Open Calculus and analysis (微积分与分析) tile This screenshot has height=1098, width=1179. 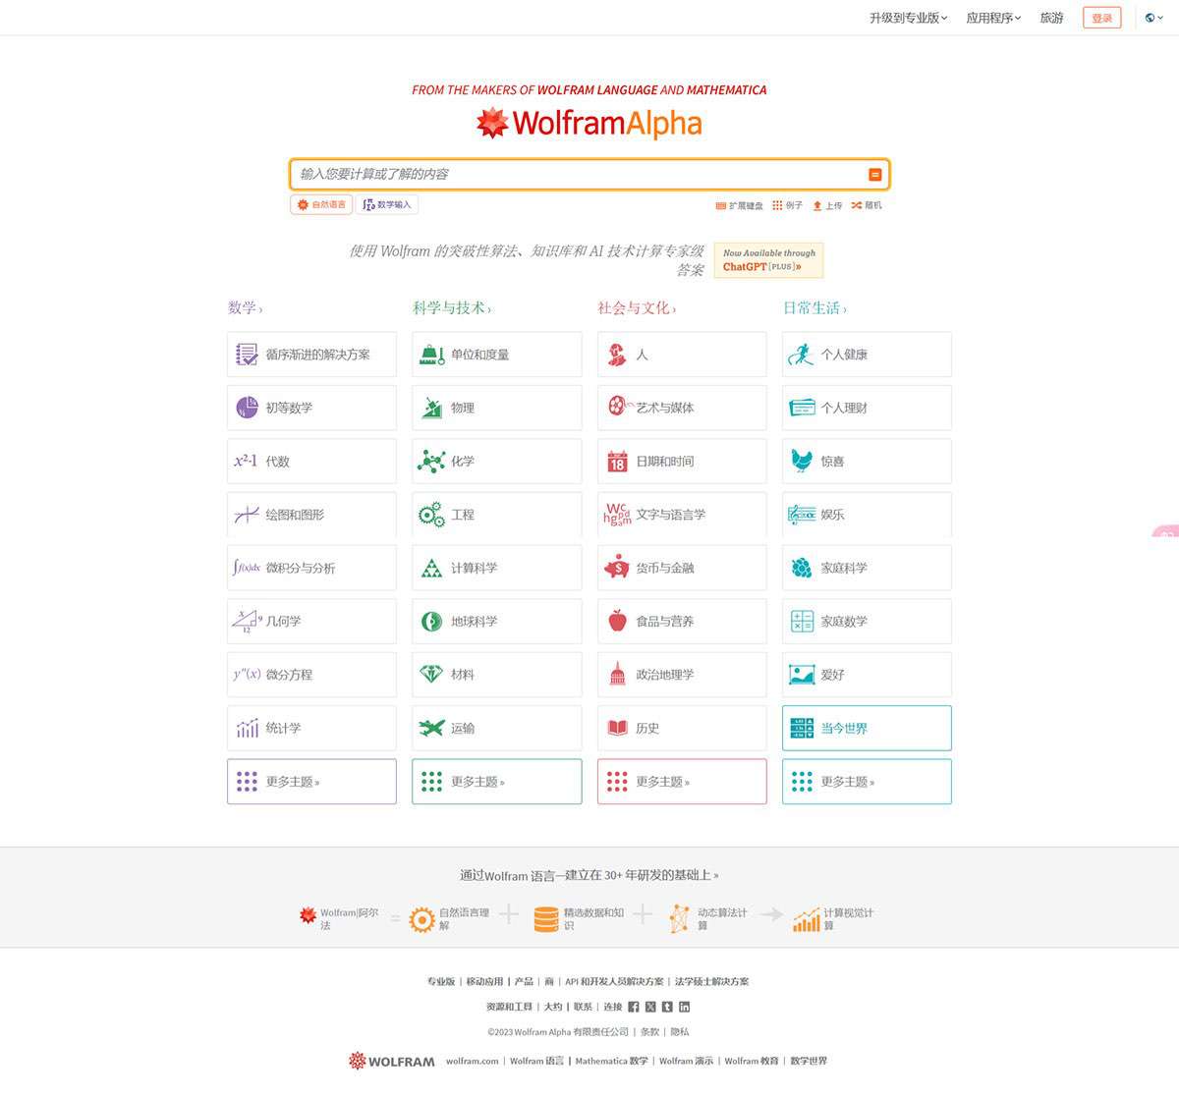tap(311, 568)
